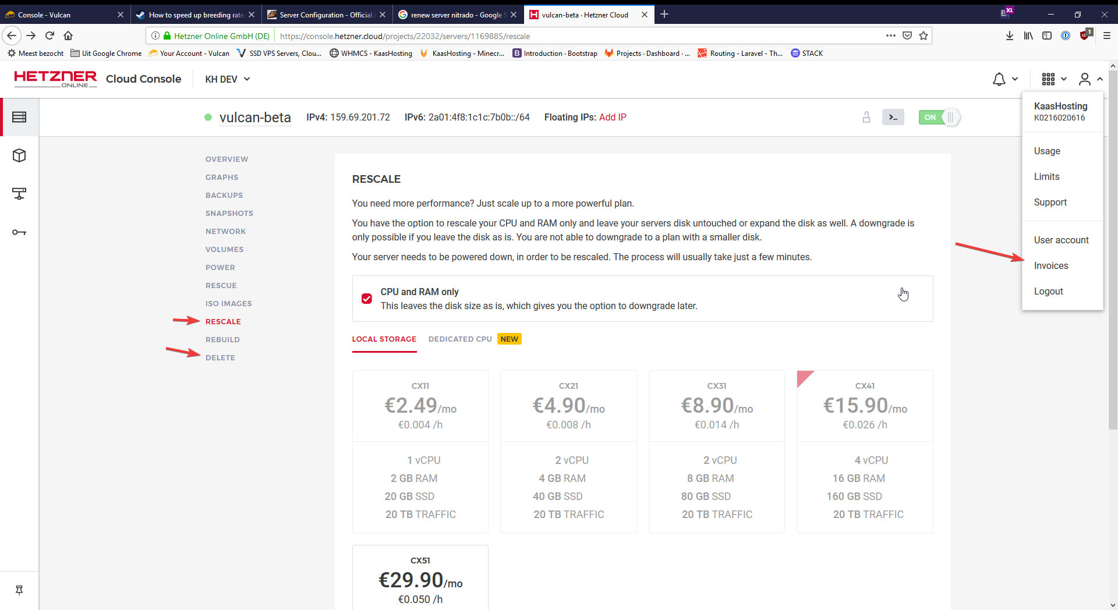Uncheck the CPU and RAM only checkbox
This screenshot has height=610, width=1118.
pyautogui.click(x=367, y=299)
